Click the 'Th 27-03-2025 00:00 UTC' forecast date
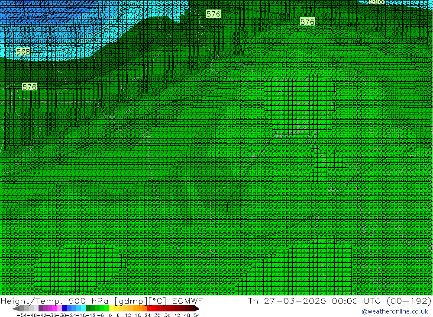This screenshot has height=317, width=433. click(x=314, y=301)
